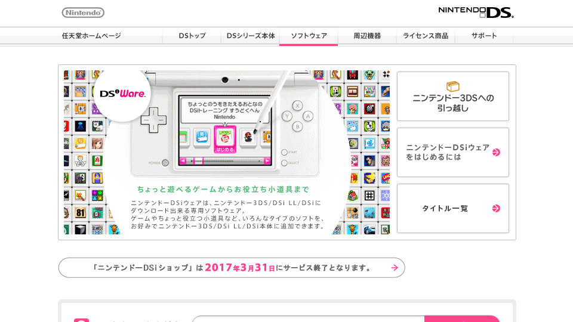
Task: Open ニンテンドーDSiウェアをはじめるには button
Action: 453,152
